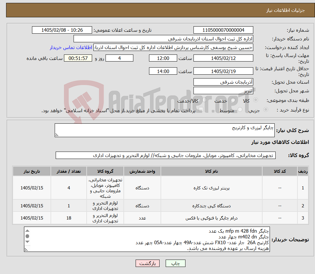
Task: Click the need date in row 2
Action: [32, 206]
